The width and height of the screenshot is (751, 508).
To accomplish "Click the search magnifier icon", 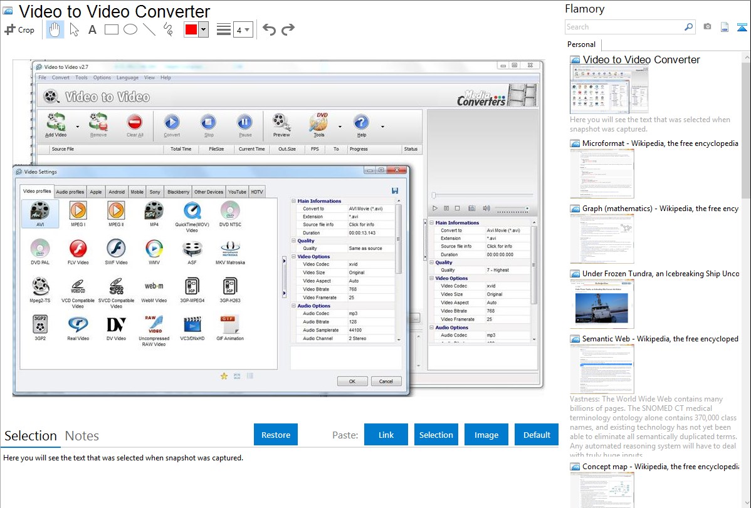I will tap(688, 27).
